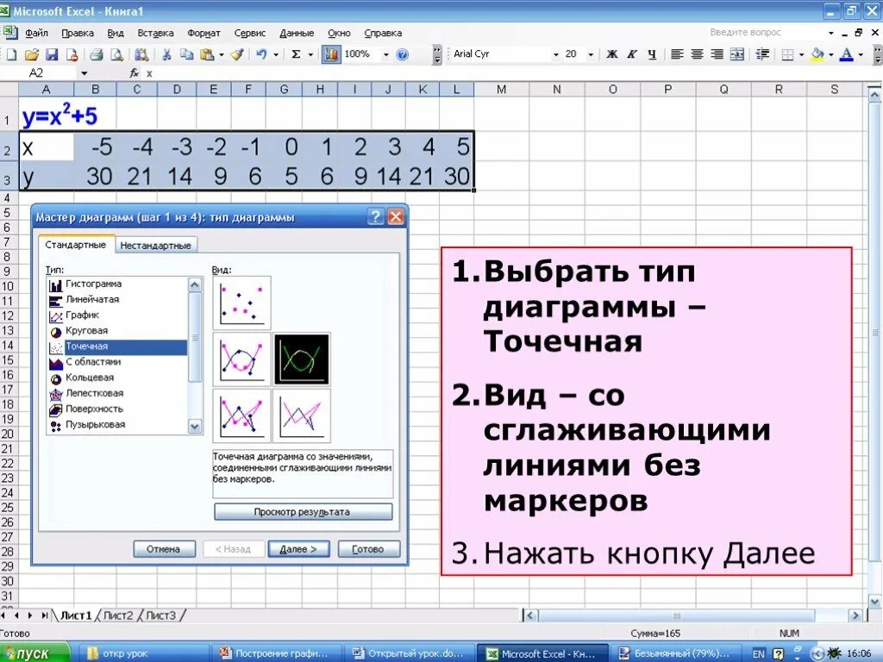Open the Правка menu
The image size is (883, 662).
(x=78, y=33)
